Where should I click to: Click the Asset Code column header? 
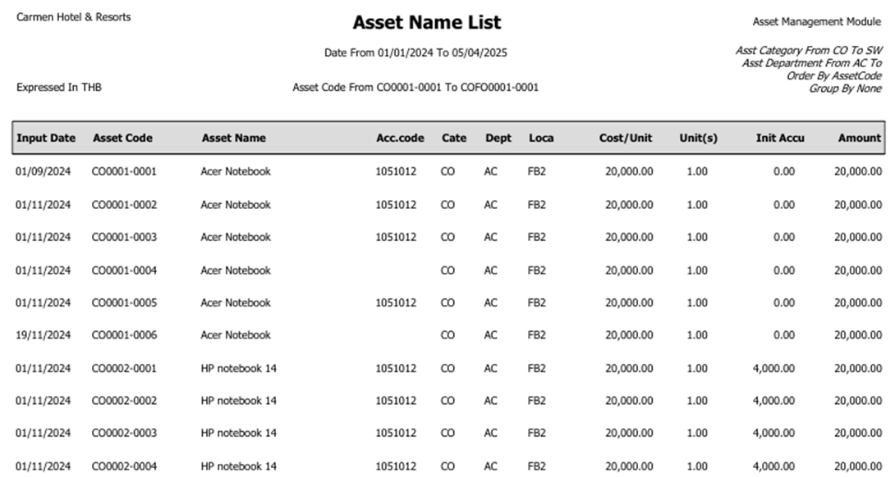(122, 139)
